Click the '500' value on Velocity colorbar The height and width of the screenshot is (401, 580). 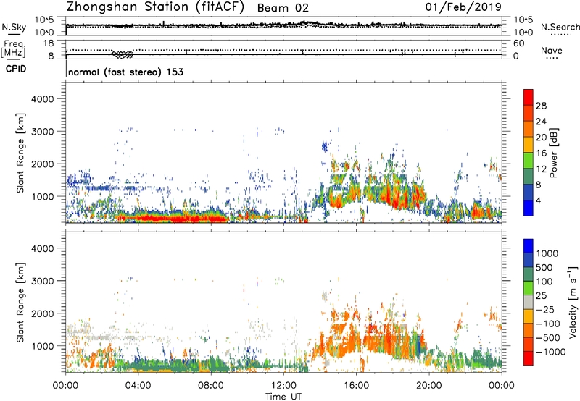pyautogui.click(x=544, y=267)
